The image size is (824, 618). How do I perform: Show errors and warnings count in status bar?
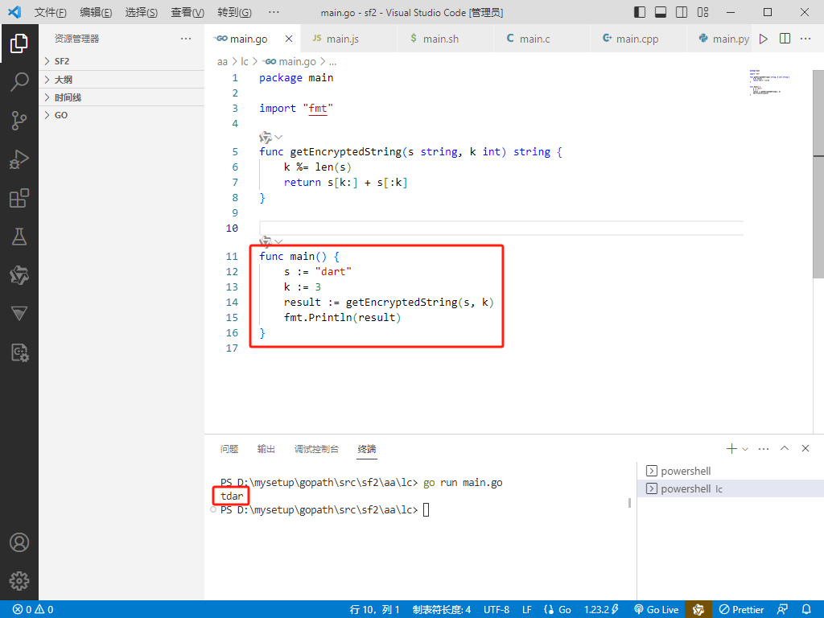32,610
